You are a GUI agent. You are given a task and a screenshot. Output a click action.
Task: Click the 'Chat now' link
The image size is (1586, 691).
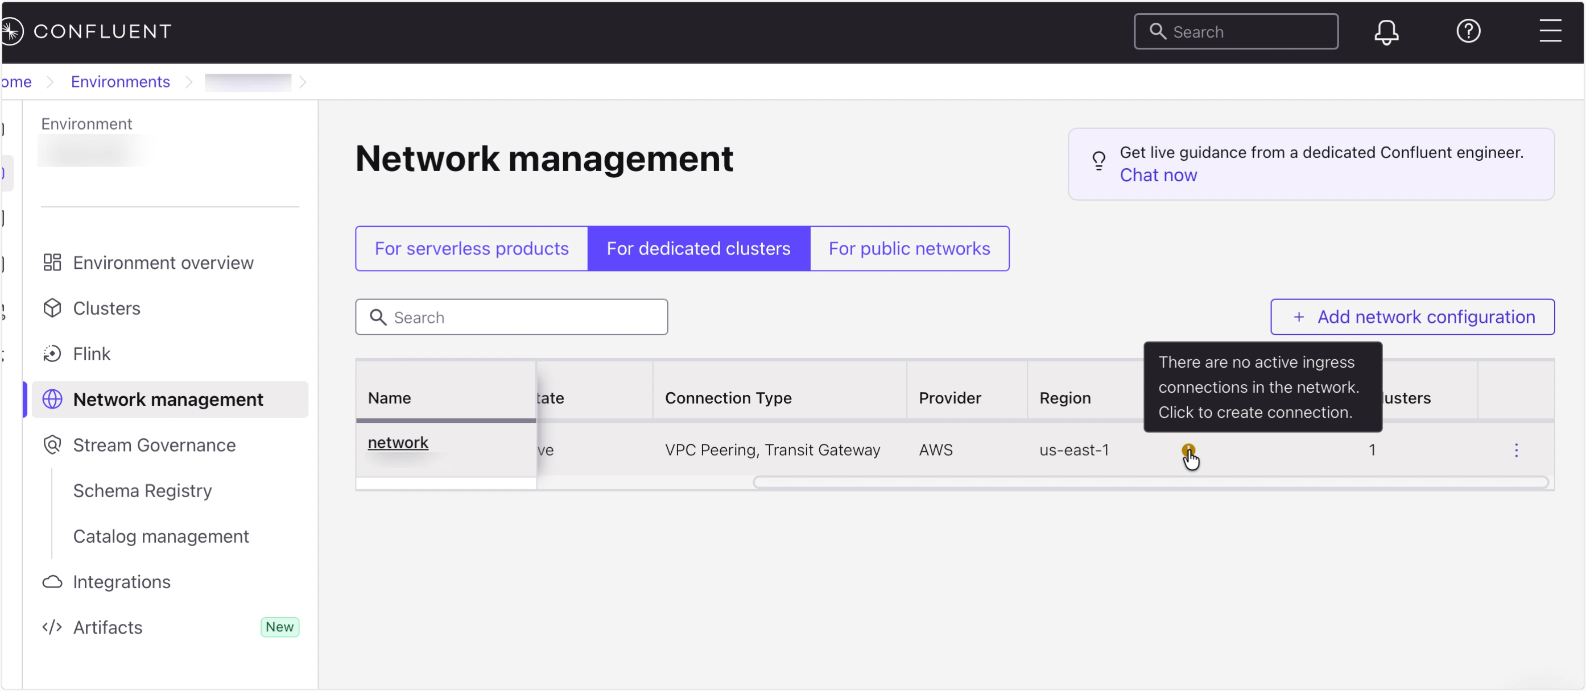pyautogui.click(x=1158, y=175)
